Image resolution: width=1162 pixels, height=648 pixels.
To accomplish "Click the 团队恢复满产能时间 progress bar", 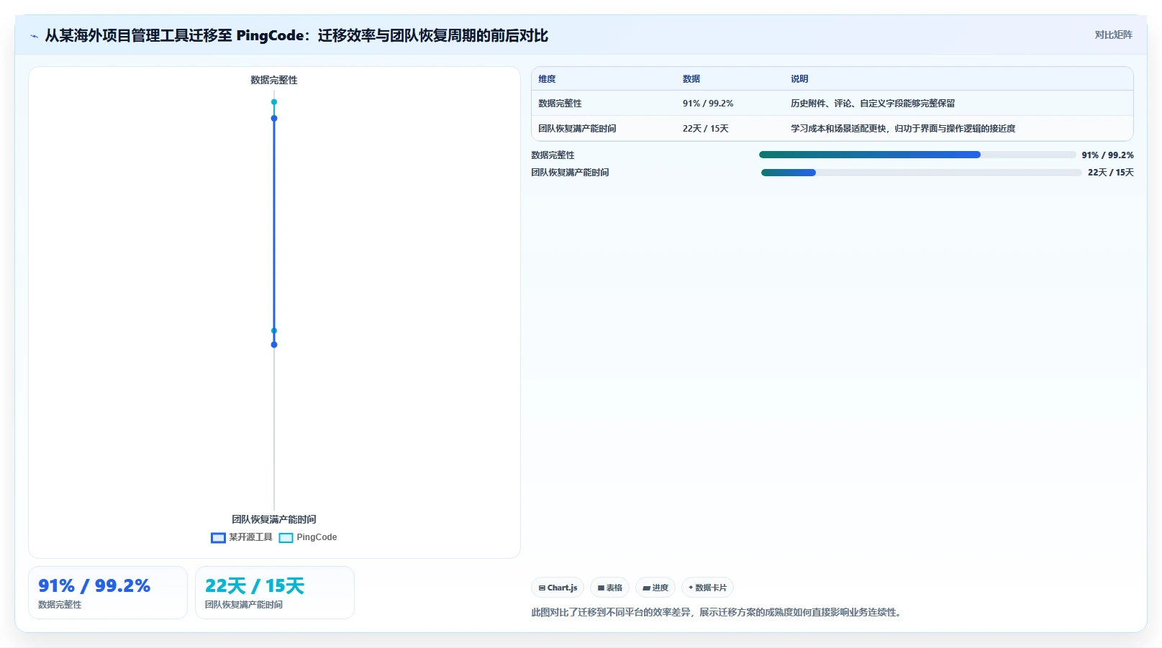I will [922, 173].
